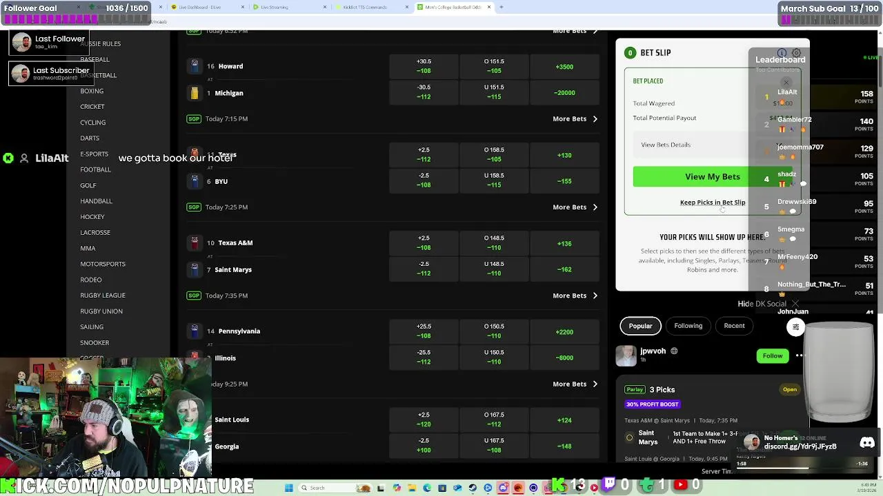Switch to Recent feed tab

(x=734, y=326)
